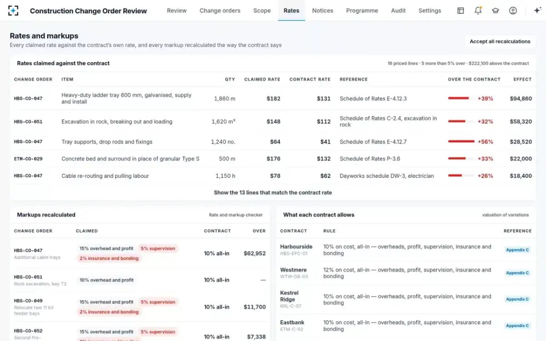Open Appendix C reference for Kestrel Ridge

(517, 299)
